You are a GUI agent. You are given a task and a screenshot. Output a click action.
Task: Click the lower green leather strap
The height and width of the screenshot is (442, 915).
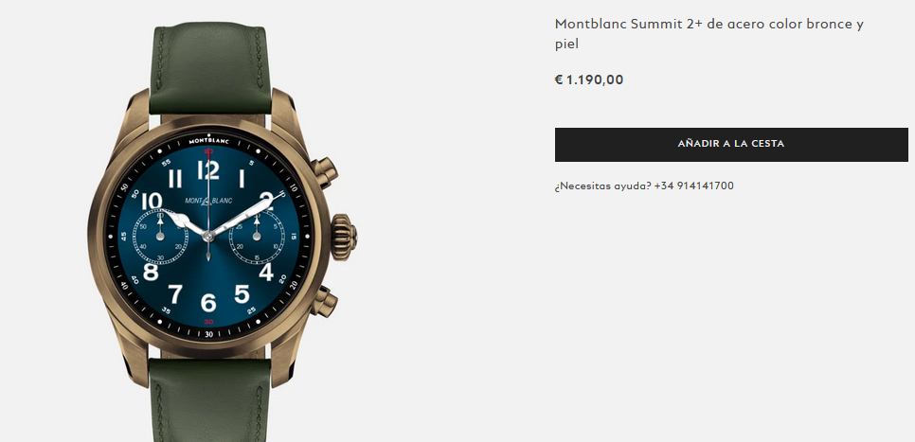[210, 400]
